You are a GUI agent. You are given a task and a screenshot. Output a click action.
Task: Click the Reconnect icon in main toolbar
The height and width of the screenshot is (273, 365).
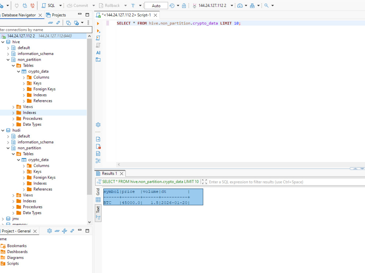pos(25,5)
